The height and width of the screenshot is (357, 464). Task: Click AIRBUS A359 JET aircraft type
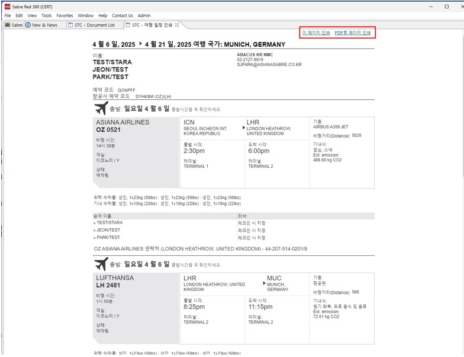[330, 126]
